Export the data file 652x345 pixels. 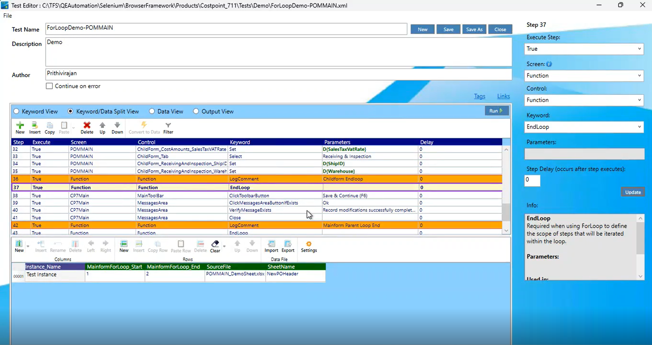(288, 246)
